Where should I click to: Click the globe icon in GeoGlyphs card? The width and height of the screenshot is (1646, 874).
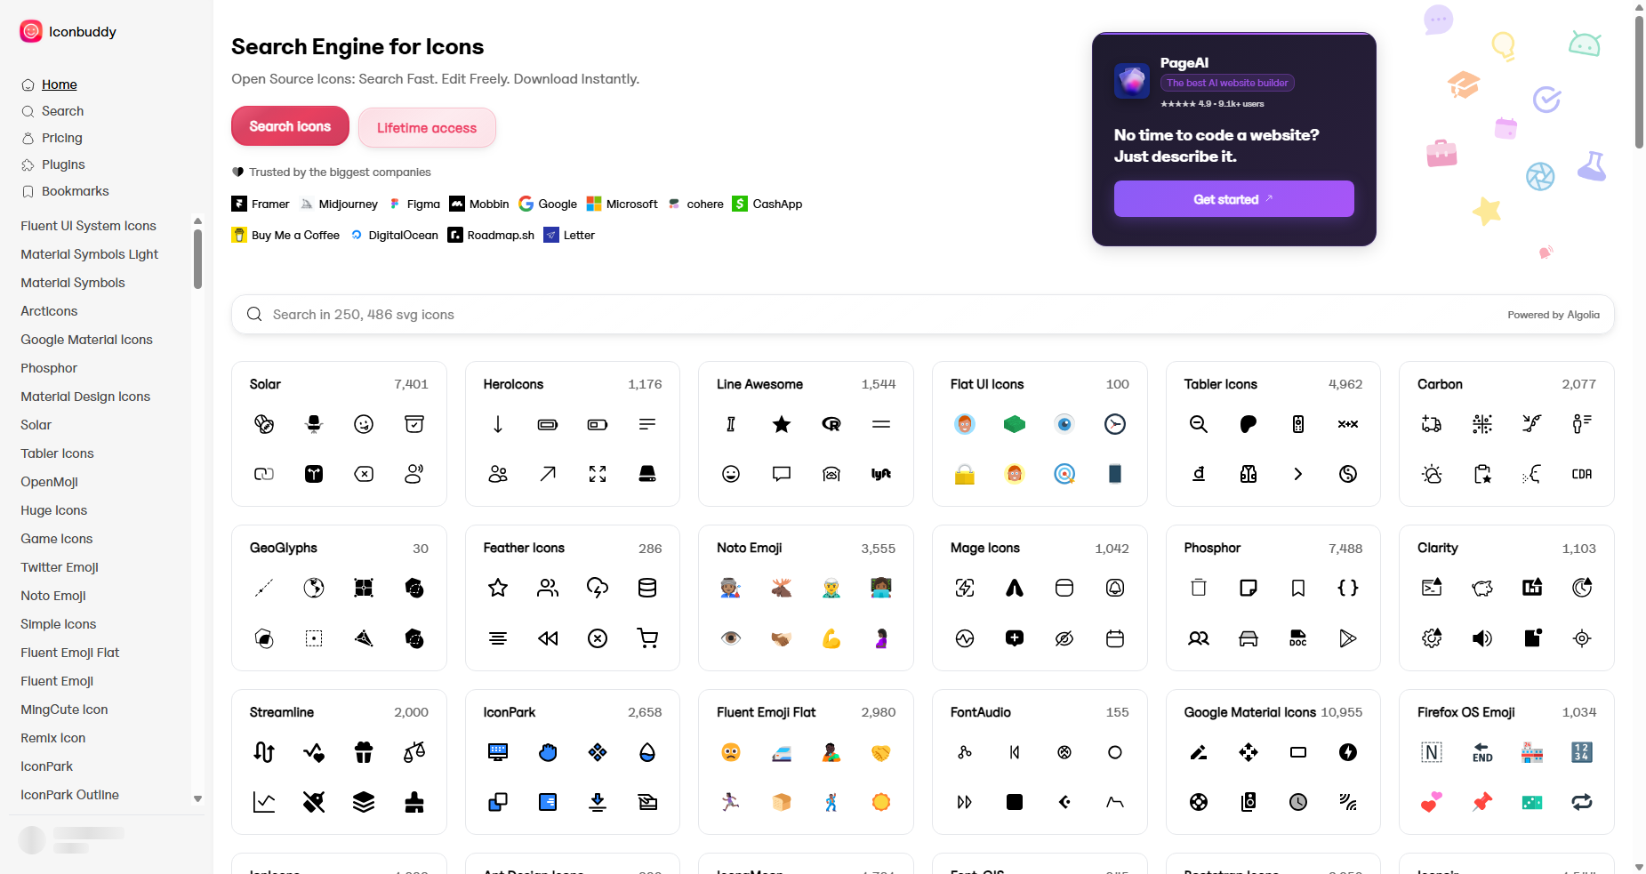point(314,588)
